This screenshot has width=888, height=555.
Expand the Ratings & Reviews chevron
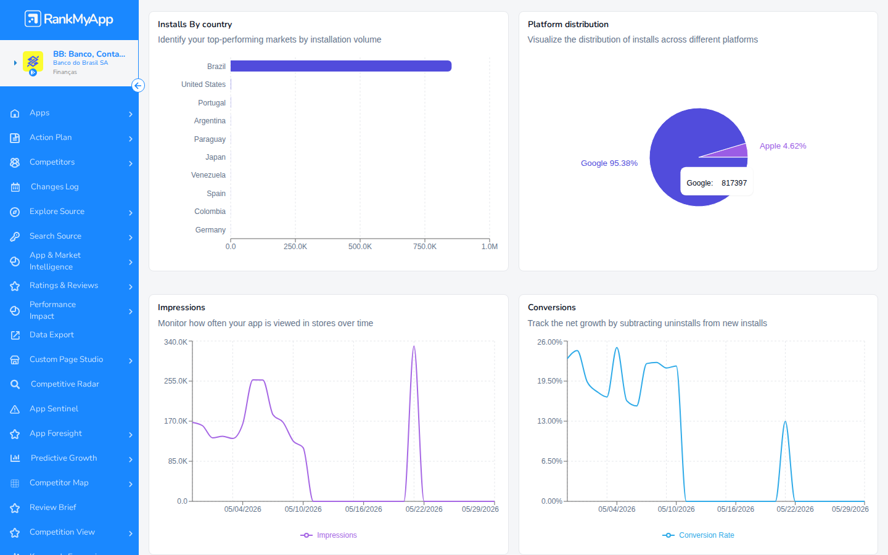tap(131, 287)
